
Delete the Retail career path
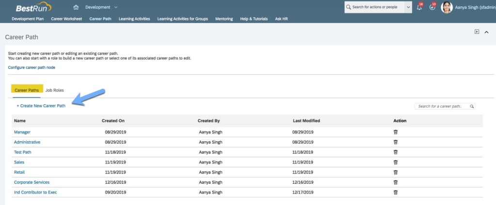pos(395,172)
